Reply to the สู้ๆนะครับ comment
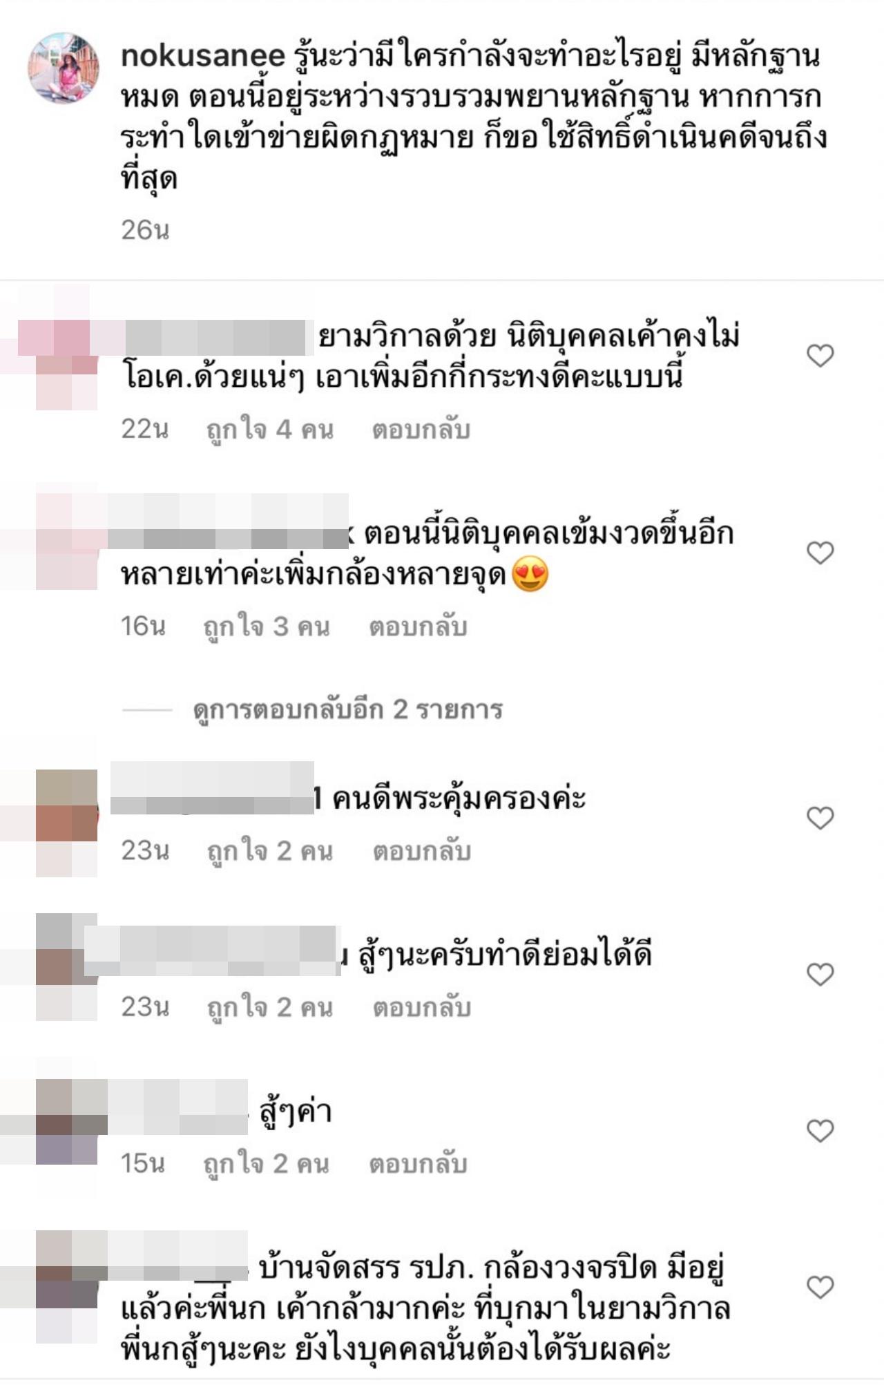 point(422,1007)
